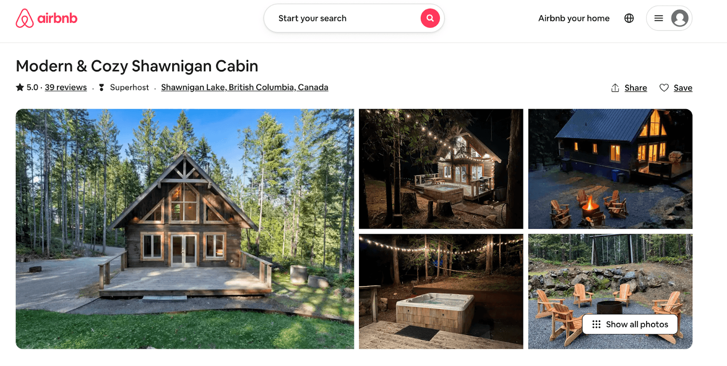Screen dimensions: 727x366
Task: Click Airbnb your home
Action: pos(574,18)
